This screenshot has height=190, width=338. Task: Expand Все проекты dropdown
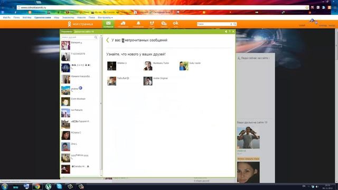(105, 17)
